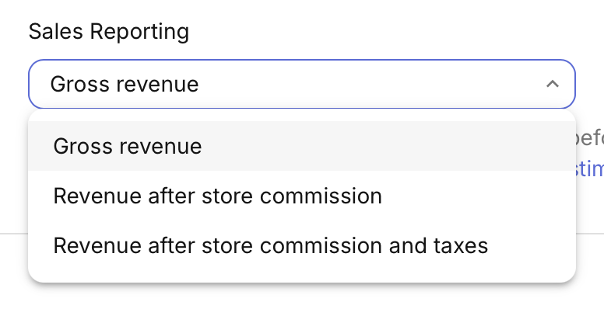Select the first option in the reporting list

click(x=302, y=146)
